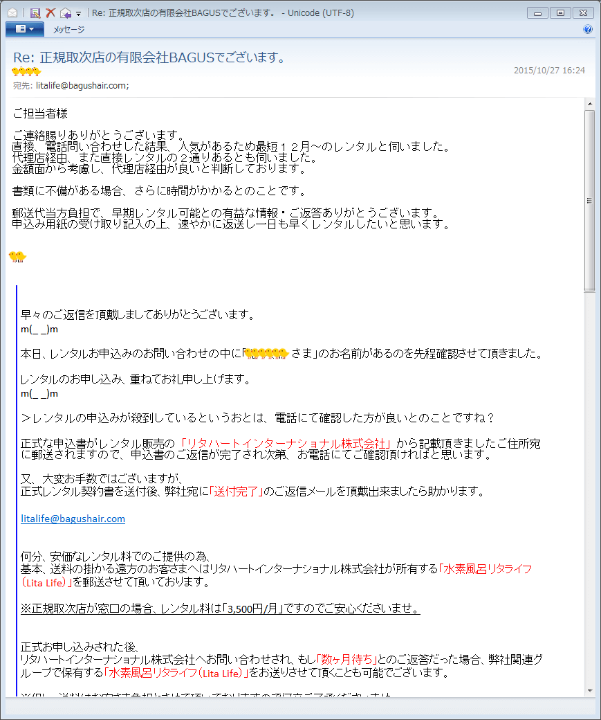Click the line starting 金額面から考慮し
The image size is (601, 720).
[x=160, y=169]
